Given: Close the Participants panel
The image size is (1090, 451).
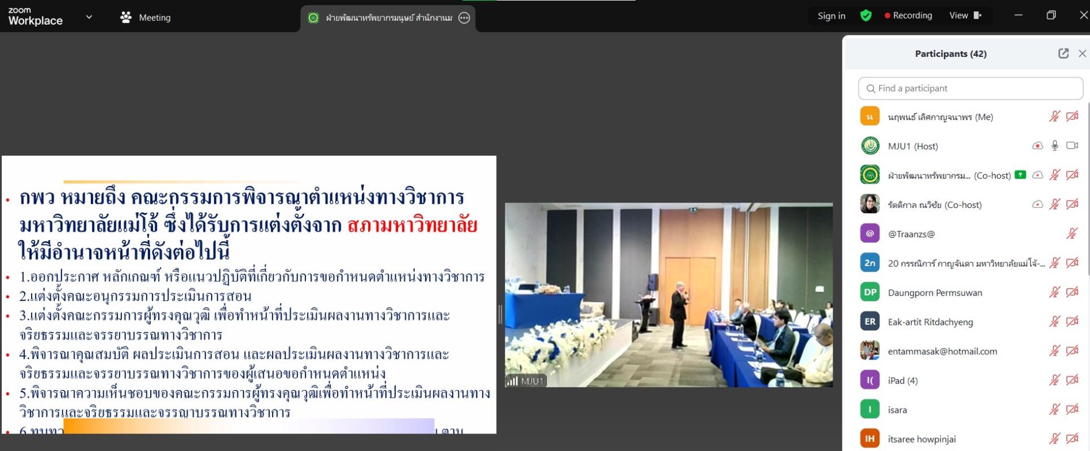Looking at the screenshot, I should (x=1082, y=54).
